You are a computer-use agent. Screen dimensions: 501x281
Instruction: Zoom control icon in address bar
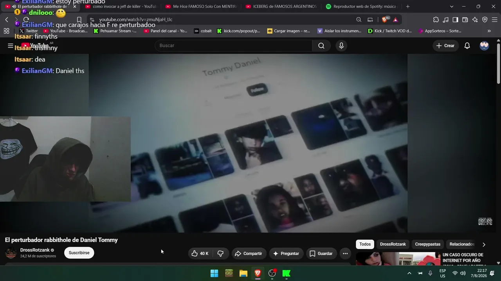(359, 20)
